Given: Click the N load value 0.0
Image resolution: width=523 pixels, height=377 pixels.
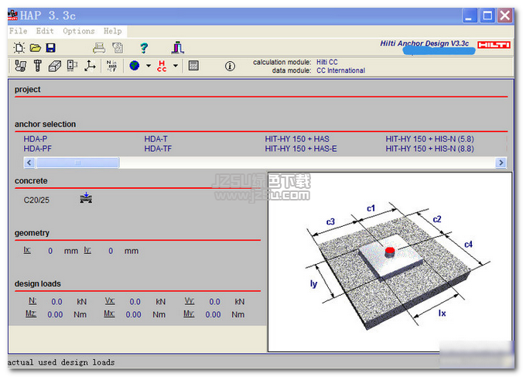Looking at the screenshot, I should click(x=56, y=302).
